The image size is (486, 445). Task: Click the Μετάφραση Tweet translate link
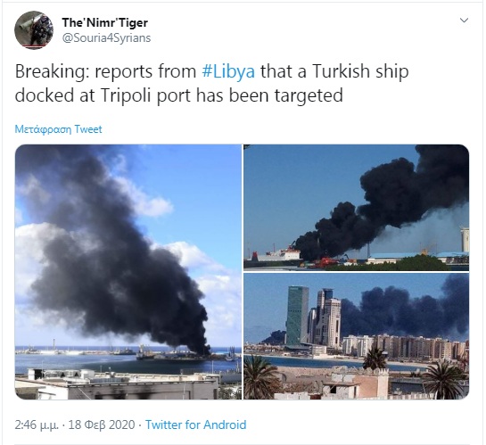point(58,129)
